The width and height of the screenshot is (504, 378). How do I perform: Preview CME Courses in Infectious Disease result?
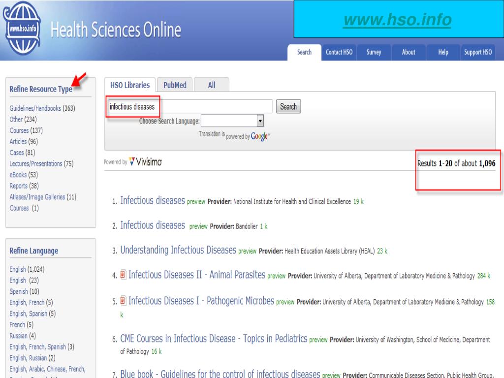[x=318, y=340]
